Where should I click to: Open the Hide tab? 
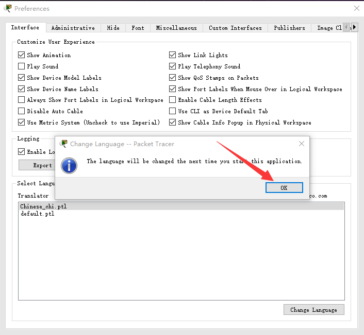pyautogui.click(x=113, y=28)
